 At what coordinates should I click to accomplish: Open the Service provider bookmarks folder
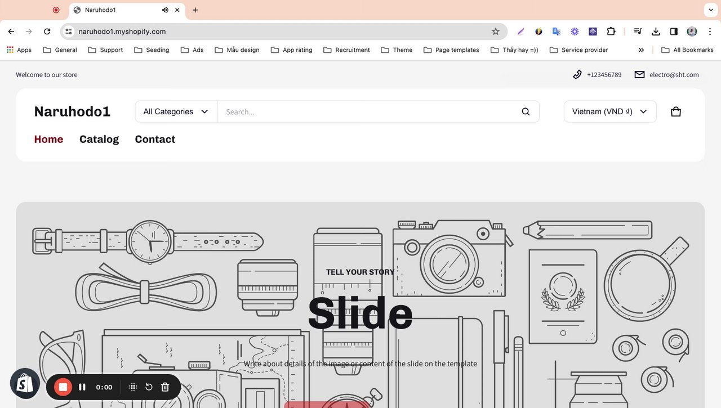click(578, 50)
